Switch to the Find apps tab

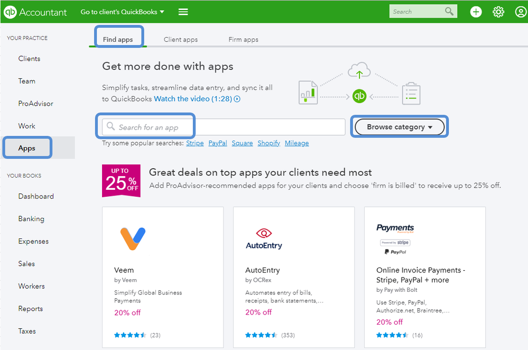(x=118, y=40)
